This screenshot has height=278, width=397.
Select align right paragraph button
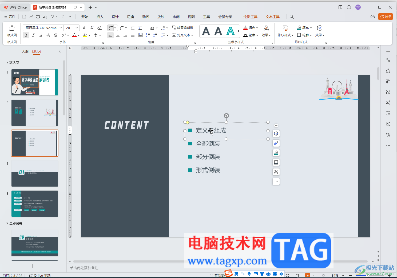tap(125, 35)
